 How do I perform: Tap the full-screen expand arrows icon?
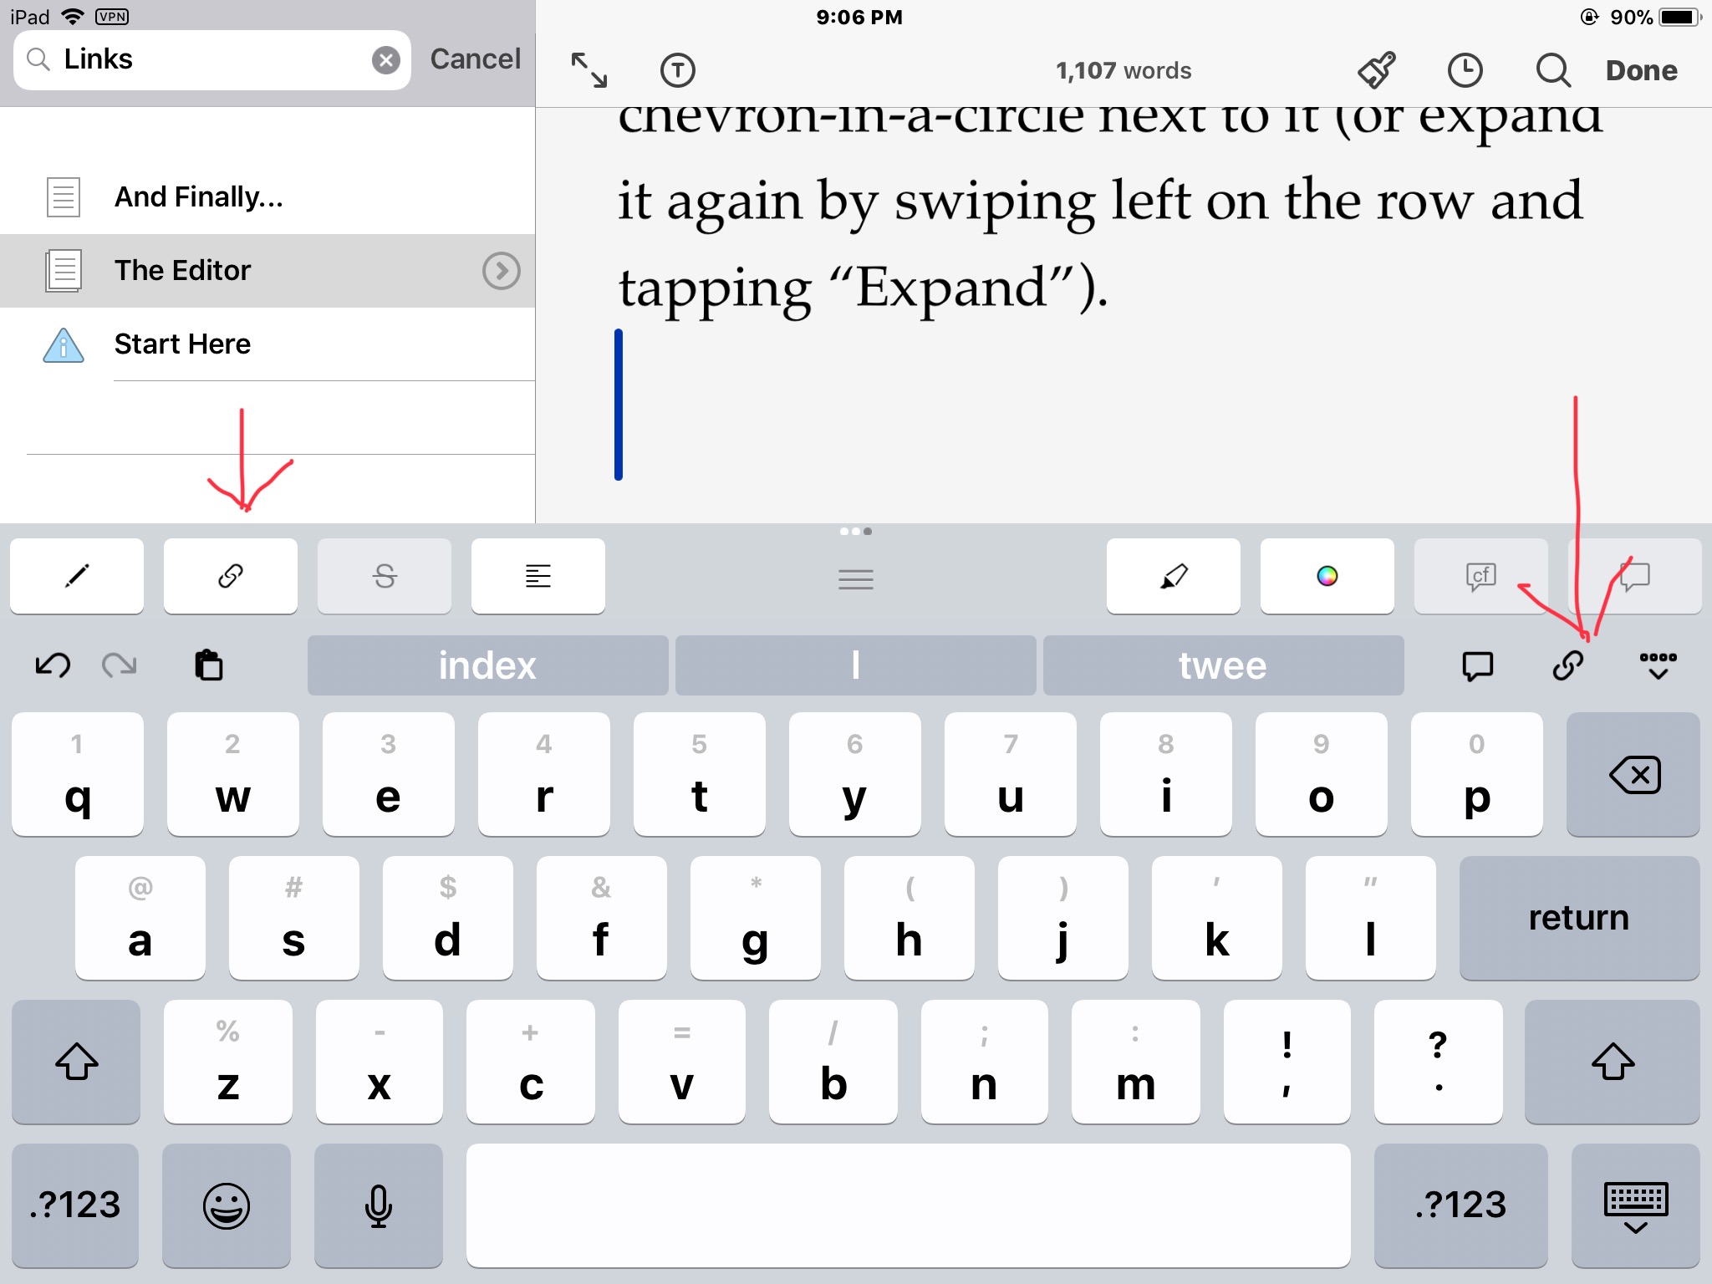point(589,70)
